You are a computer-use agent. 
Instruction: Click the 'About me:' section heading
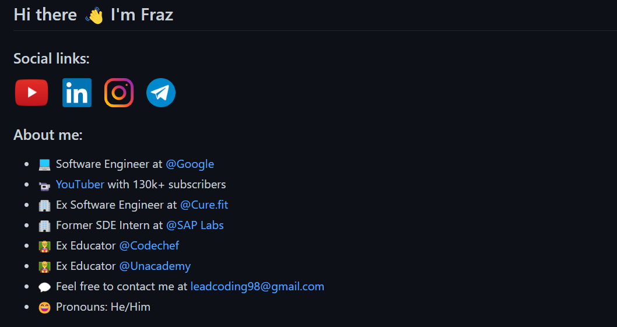[48, 135]
